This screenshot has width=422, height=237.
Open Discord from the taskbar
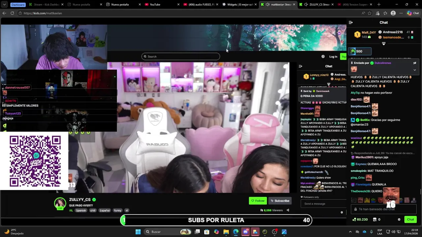[x=245, y=232]
